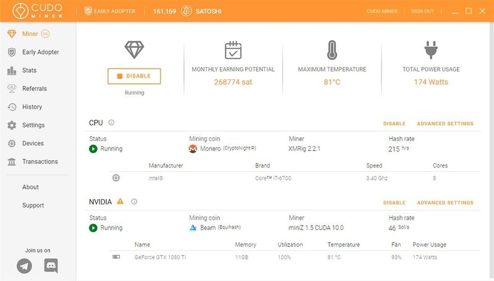Select the miniZ 1.5 CUDA 10.0 text
494x281 pixels.
click(316, 228)
